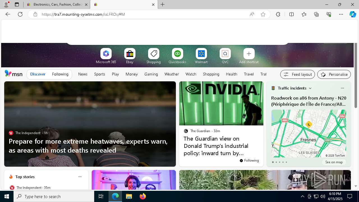This screenshot has height=202, width=359.
Task: Open the Quickbooks shortcut tile
Action: [177, 56]
